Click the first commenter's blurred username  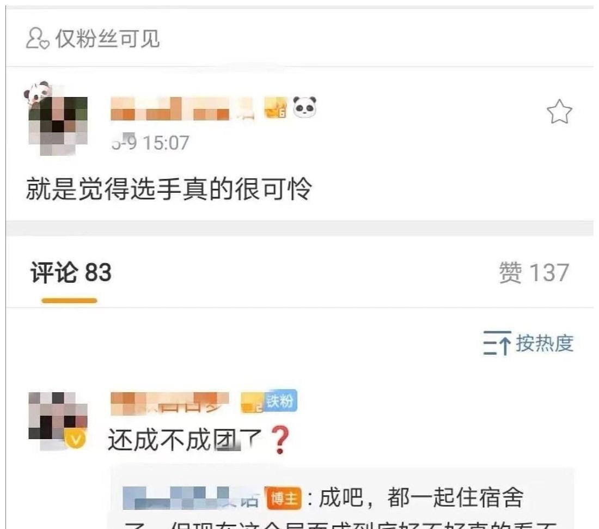click(x=169, y=403)
